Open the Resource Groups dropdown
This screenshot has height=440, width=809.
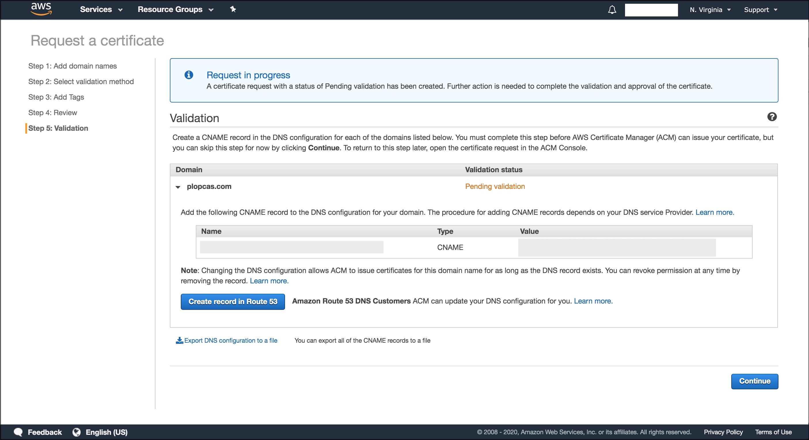[x=176, y=10]
